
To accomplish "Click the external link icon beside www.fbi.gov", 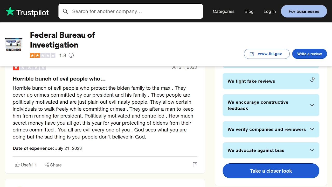I will [x=252, y=54].
